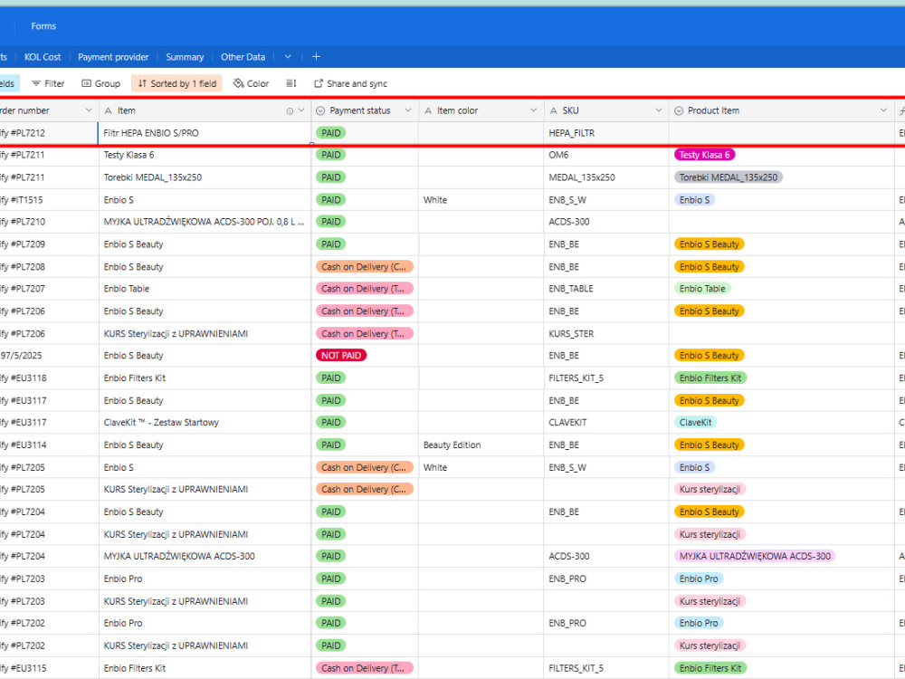Expand the tables list chevron
This screenshot has width=905, height=679.
click(x=288, y=56)
